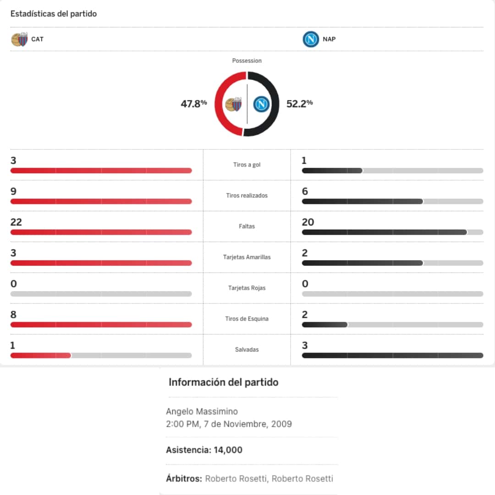
Task: Click the Asistencia: 14,000 text
Action: pos(204,450)
